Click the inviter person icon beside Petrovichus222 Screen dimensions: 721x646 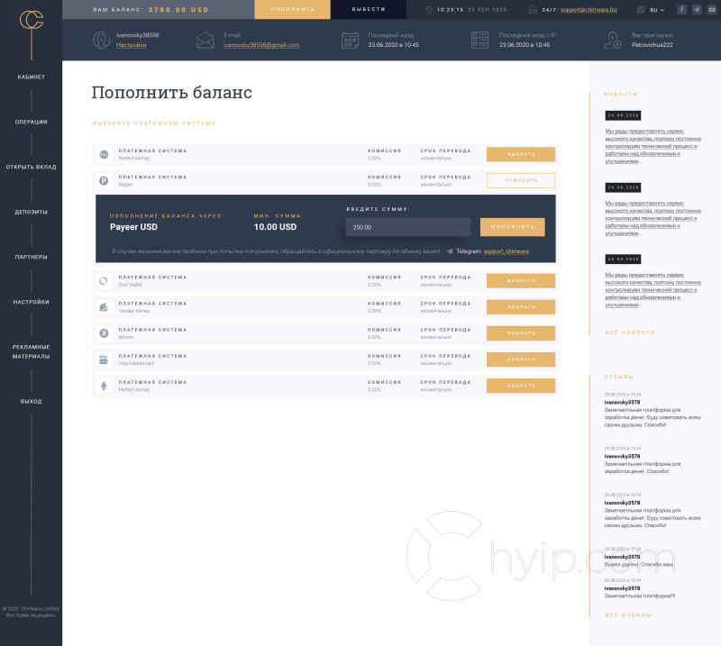[x=613, y=41]
